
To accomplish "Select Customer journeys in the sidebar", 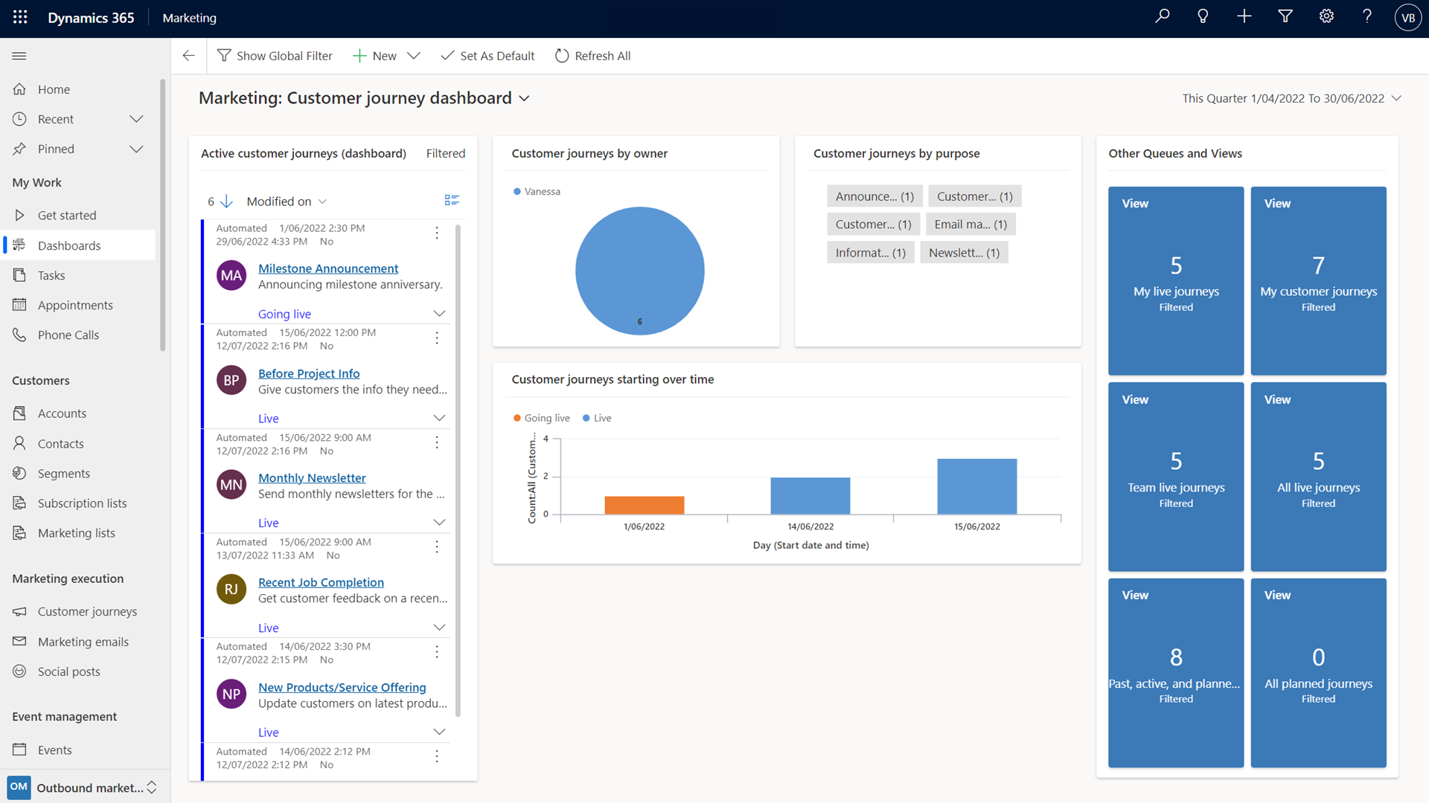I will click(87, 611).
